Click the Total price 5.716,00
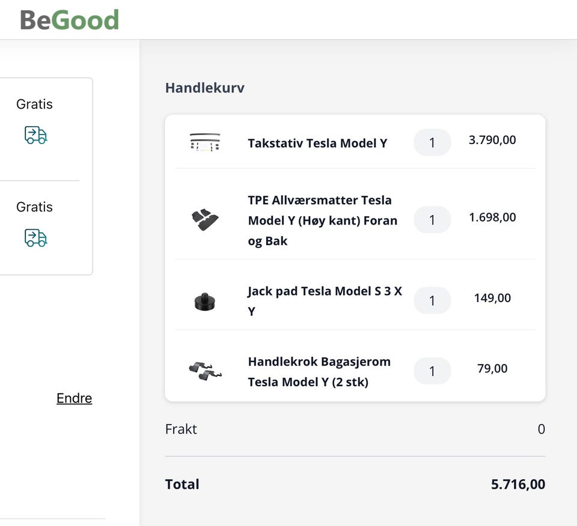 (518, 485)
